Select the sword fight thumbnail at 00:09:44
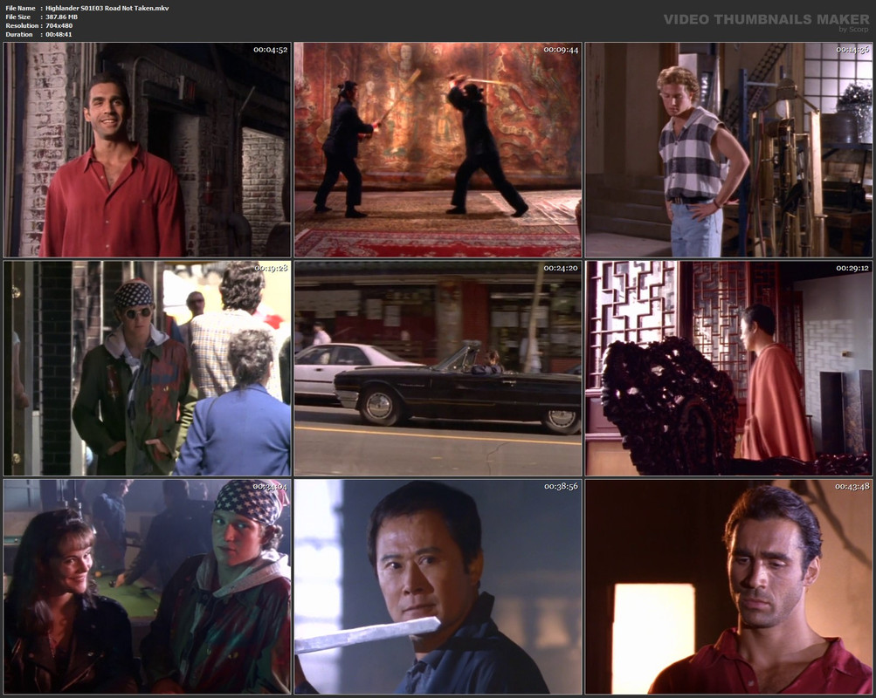This screenshot has height=698, width=876. click(x=438, y=149)
